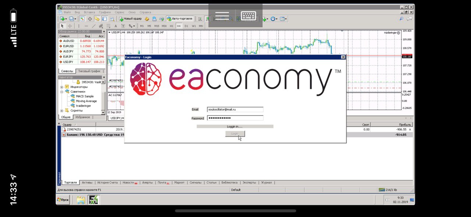The width and height of the screenshot is (471, 217).
Task: Open the История Счета terminal tab
Action: pos(107,182)
